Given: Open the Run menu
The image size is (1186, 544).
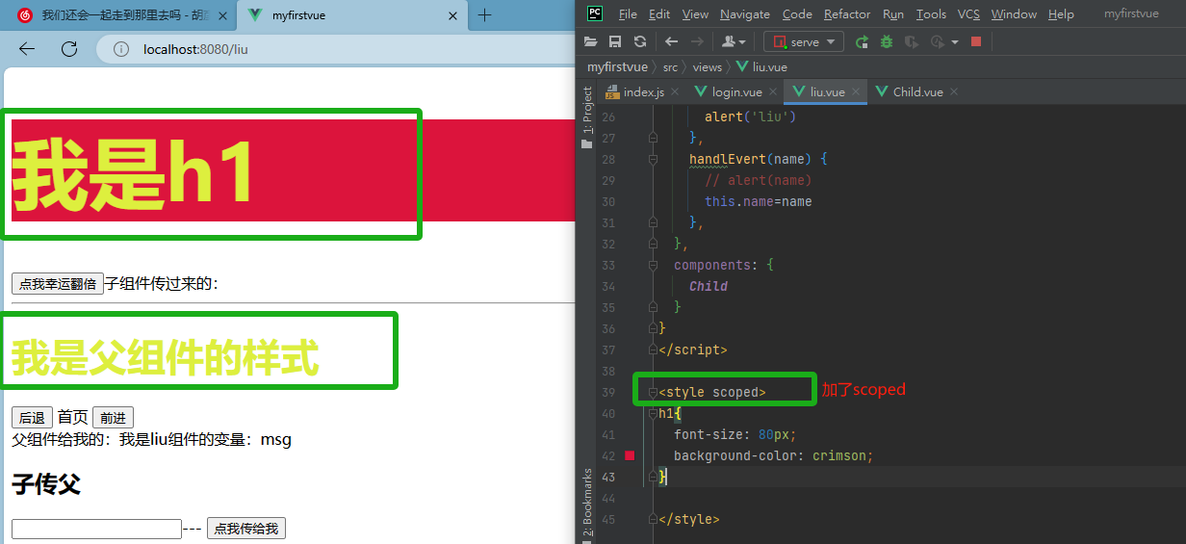Looking at the screenshot, I should [x=893, y=13].
